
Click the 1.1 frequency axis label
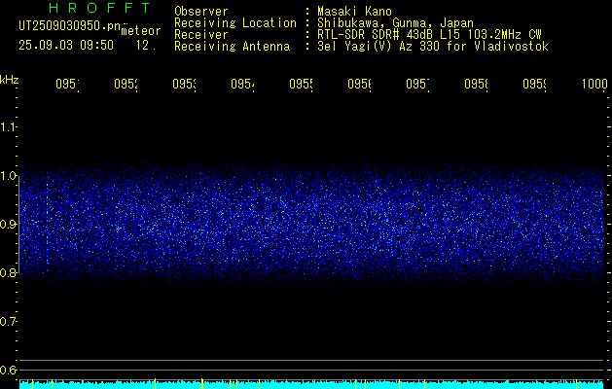8,127
